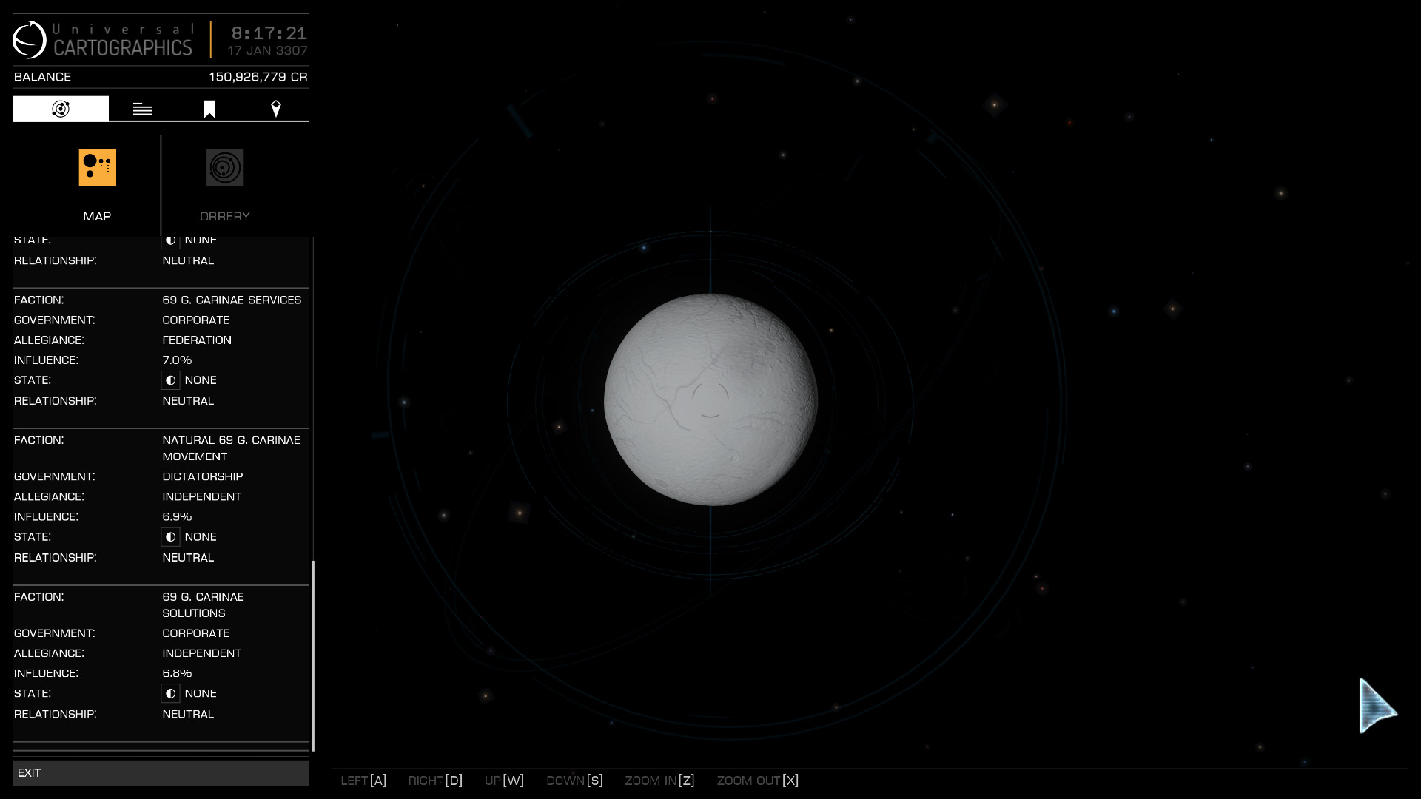Click NEUTRAL relationship of Carinae Solutions
The image size is (1421, 799).
click(188, 715)
